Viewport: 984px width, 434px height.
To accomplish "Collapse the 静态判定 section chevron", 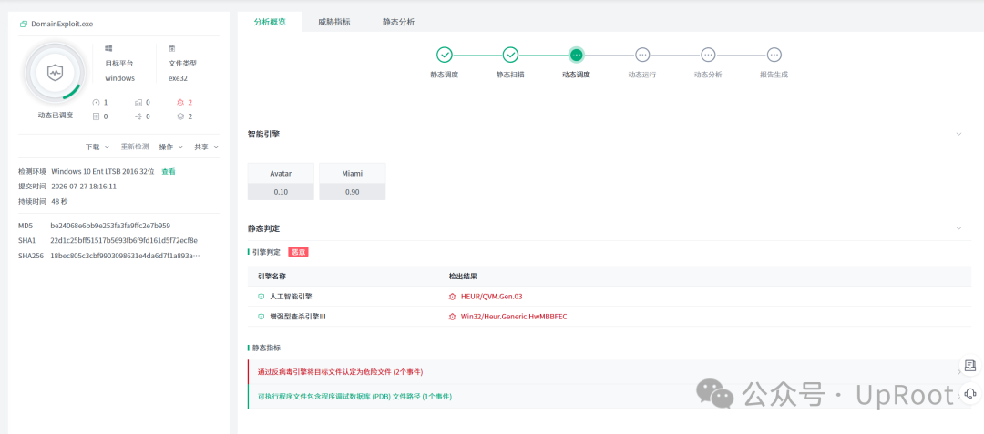I will click(x=958, y=228).
